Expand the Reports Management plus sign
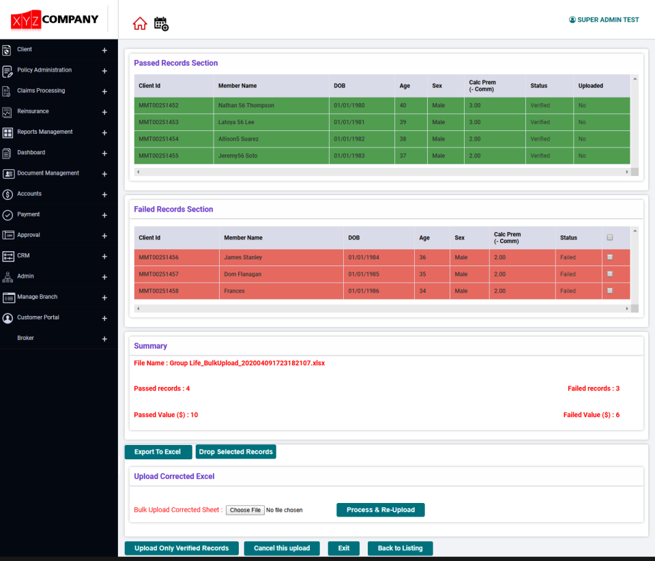This screenshot has height=561, width=655. pyautogui.click(x=104, y=133)
